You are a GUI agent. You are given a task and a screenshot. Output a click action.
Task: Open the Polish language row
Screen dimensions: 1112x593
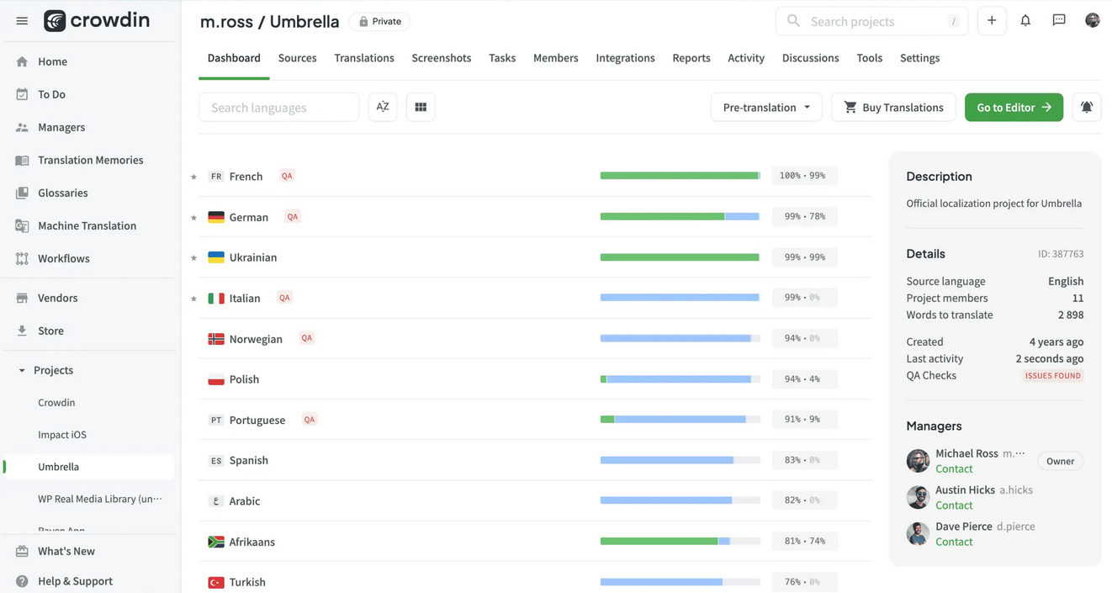[x=535, y=379]
